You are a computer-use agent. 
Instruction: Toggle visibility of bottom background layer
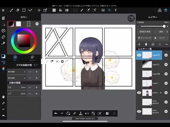(139, 111)
